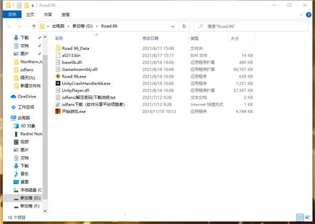Select the UnityPlayer.dll file icon

58,90
